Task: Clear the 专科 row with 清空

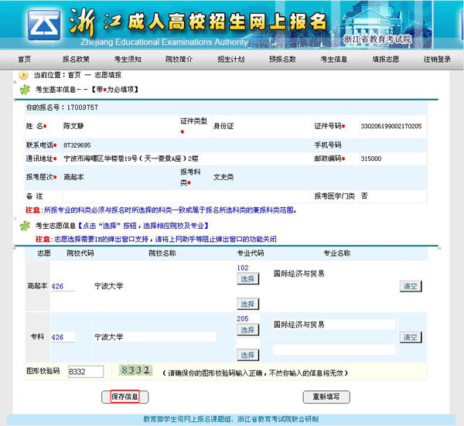Action: (411, 337)
